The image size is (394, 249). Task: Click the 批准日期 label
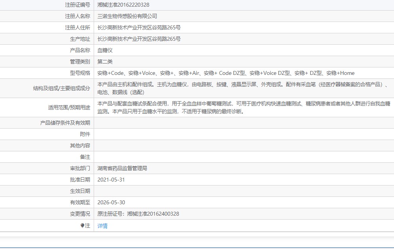point(80,180)
